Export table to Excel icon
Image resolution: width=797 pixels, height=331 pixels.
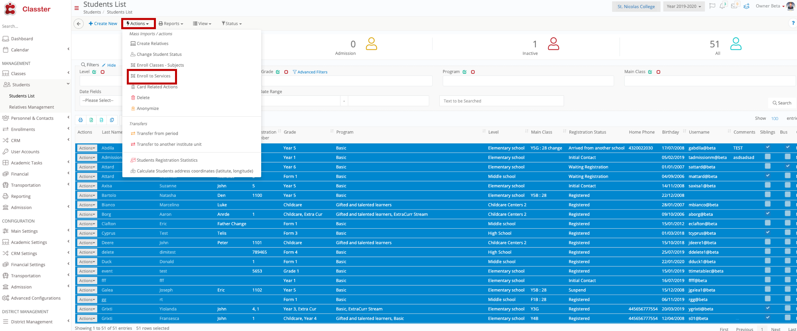91,120
